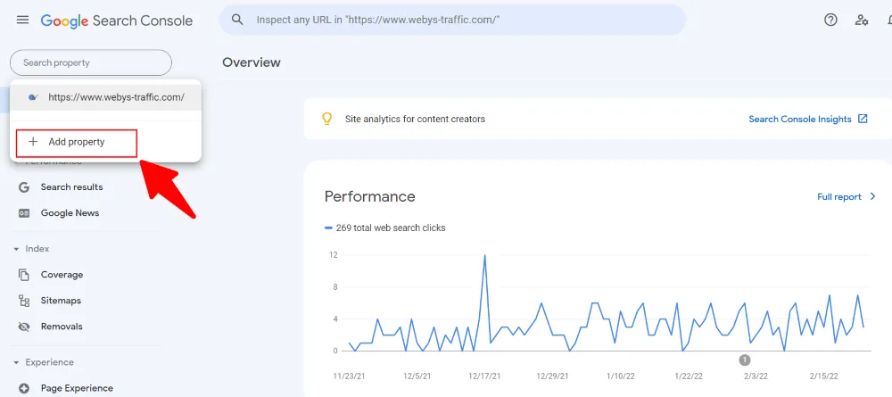Open the hamburger main menu
Viewport: 892px width, 397px height.
click(x=23, y=20)
